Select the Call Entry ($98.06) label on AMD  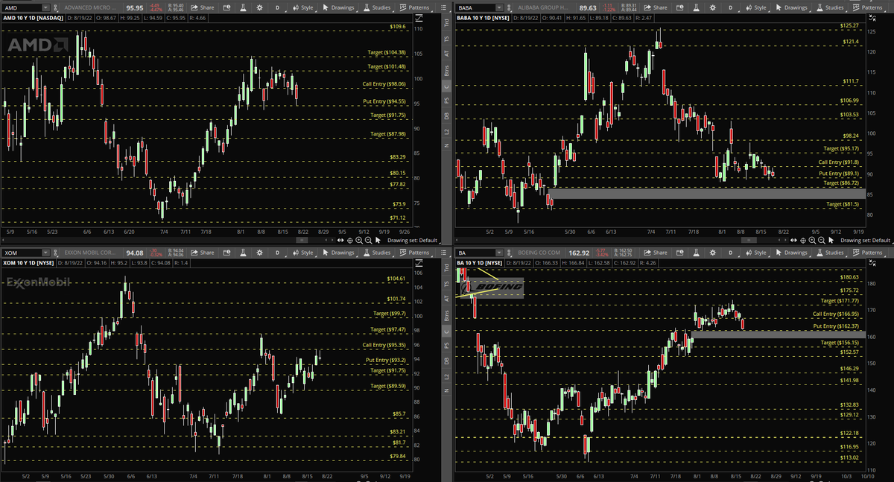click(384, 84)
